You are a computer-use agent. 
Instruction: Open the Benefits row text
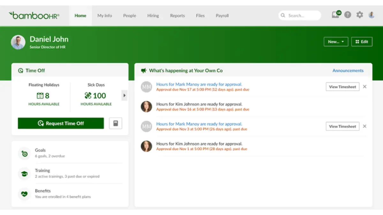pyautogui.click(x=43, y=191)
